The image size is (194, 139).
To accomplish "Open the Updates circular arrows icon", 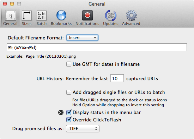I will click(x=111, y=15).
